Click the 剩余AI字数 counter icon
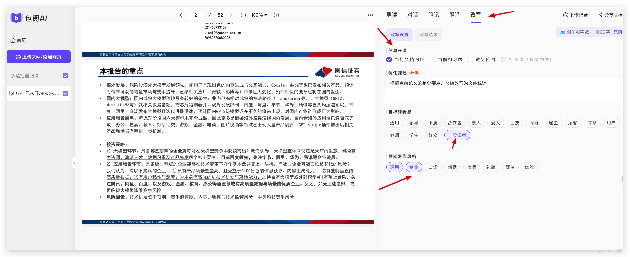630x257 pixels. click(x=563, y=32)
